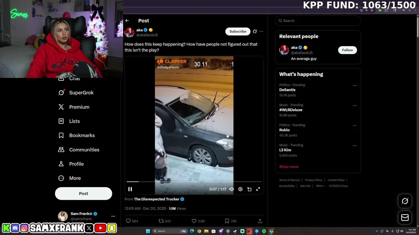Open the Cookie Policy footer link
Viewport: 419px width, 235px height.
(336, 180)
